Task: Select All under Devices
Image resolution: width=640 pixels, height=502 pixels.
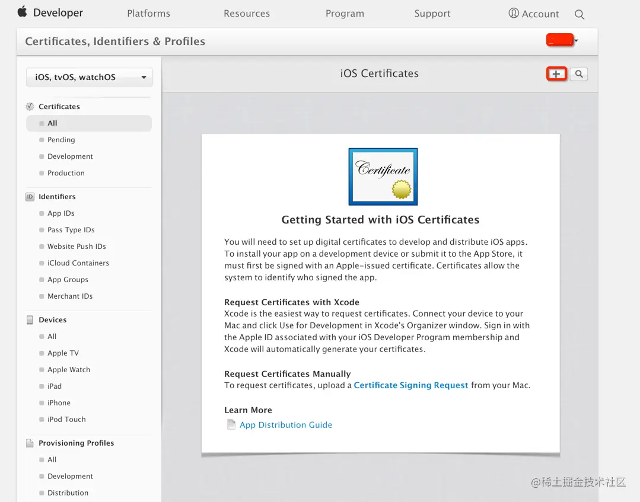Action: [x=52, y=337]
